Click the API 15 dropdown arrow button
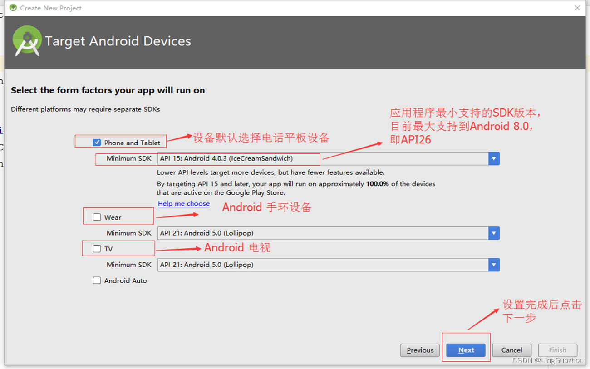Image resolution: width=590 pixels, height=369 pixels. point(494,158)
